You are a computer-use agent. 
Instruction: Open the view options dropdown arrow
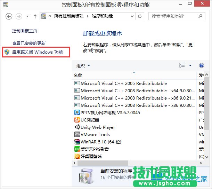pos(190,65)
